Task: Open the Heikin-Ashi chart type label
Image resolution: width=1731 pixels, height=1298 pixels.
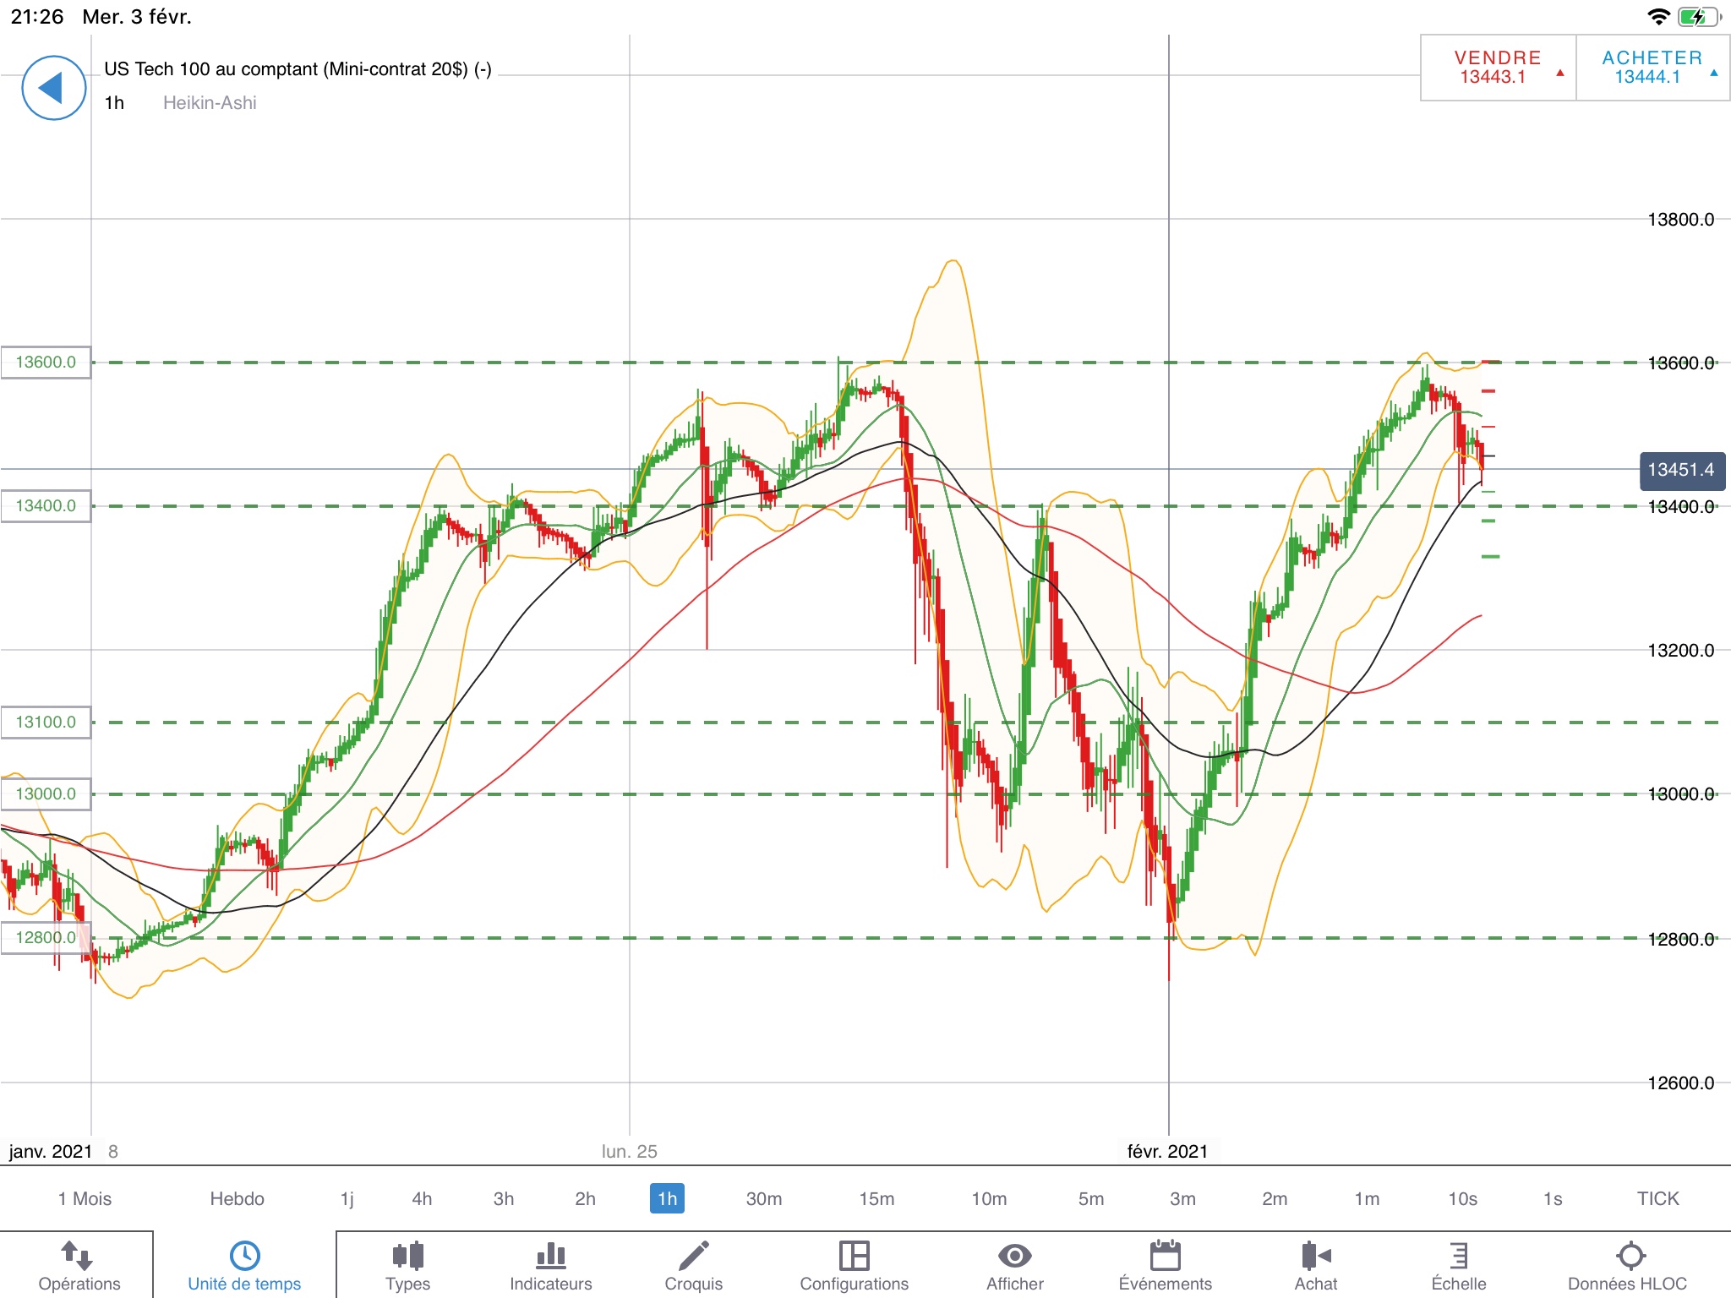Action: pos(210,103)
